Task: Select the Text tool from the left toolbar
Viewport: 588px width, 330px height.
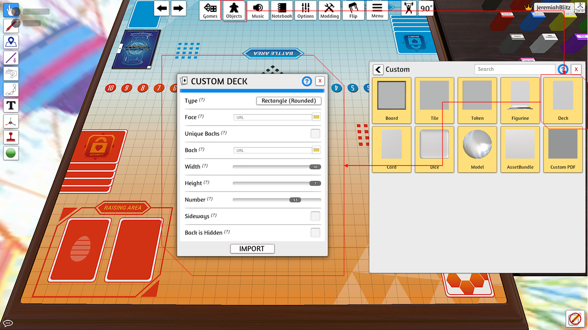Action: tap(11, 105)
